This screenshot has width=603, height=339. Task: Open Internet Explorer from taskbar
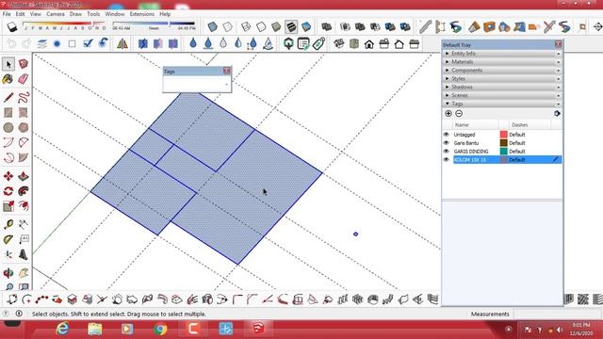pos(63,329)
